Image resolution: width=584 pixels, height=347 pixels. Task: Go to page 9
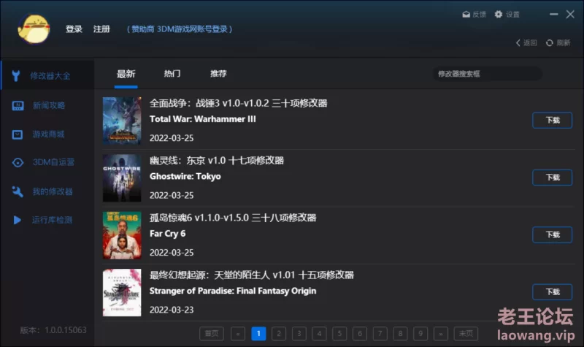coord(420,334)
